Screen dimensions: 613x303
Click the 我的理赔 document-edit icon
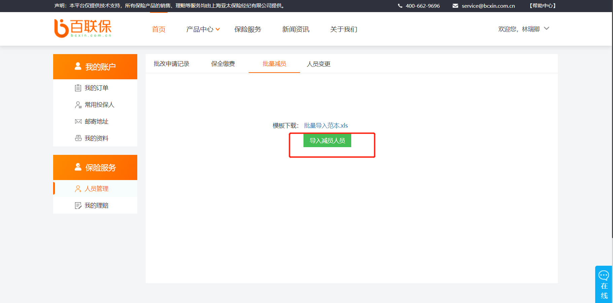pyautogui.click(x=78, y=206)
